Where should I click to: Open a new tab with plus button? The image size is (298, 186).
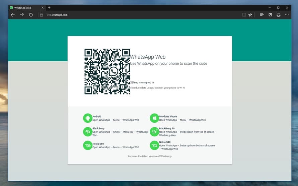point(49,8)
